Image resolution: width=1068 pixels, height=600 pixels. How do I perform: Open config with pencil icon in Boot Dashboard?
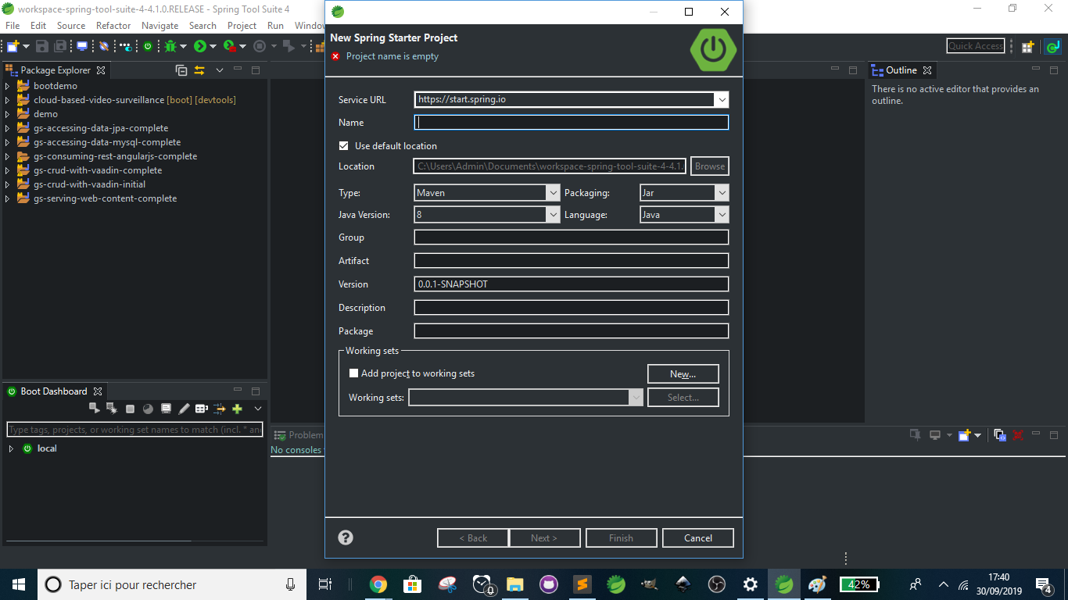[x=184, y=408]
